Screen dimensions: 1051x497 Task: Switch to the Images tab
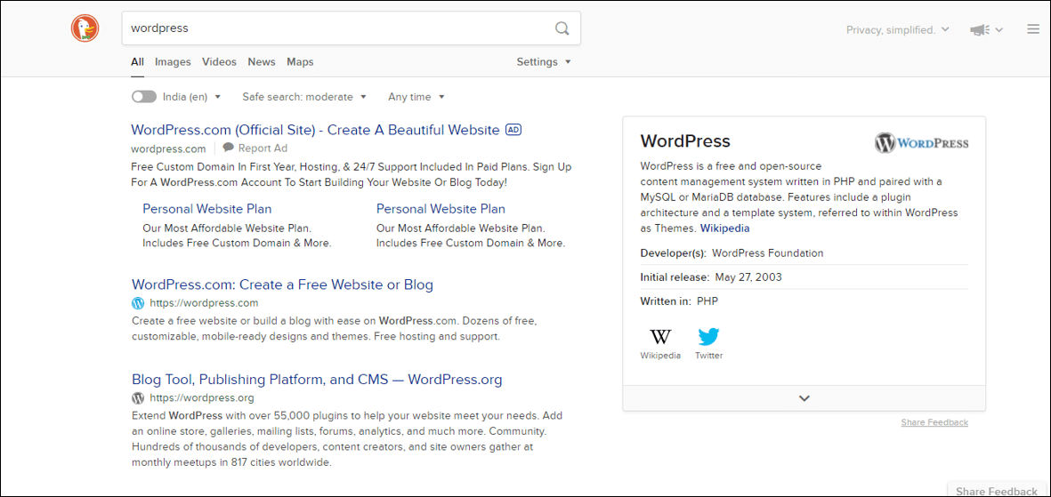173,61
